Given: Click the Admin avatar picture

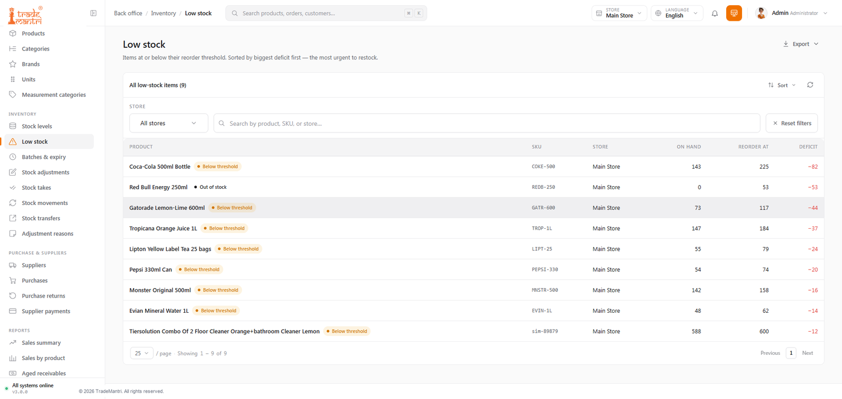Looking at the screenshot, I should pos(761,13).
